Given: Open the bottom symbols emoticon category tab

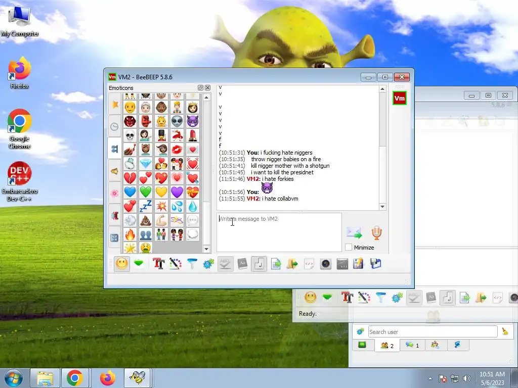Looking at the screenshot, I should (115, 238).
